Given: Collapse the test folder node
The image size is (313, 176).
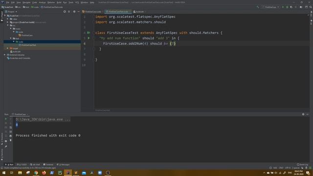Looking at the screenshot, I should pos(11,38).
